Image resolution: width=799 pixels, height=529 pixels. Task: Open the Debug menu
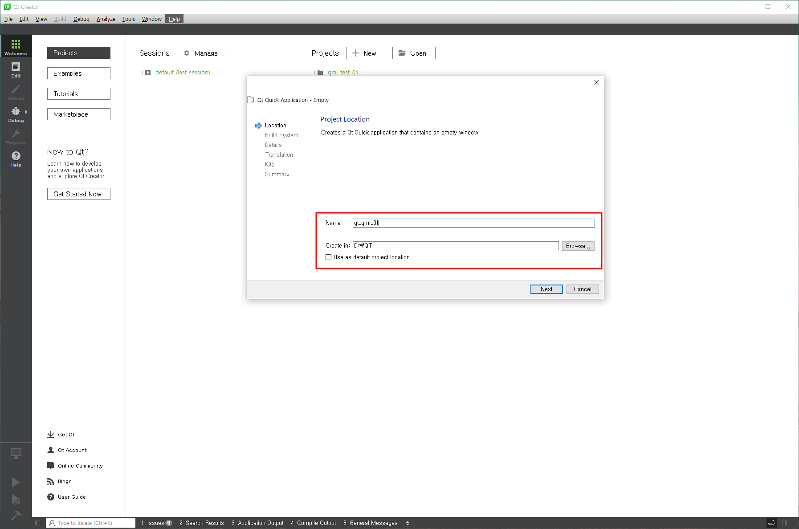tap(82, 19)
